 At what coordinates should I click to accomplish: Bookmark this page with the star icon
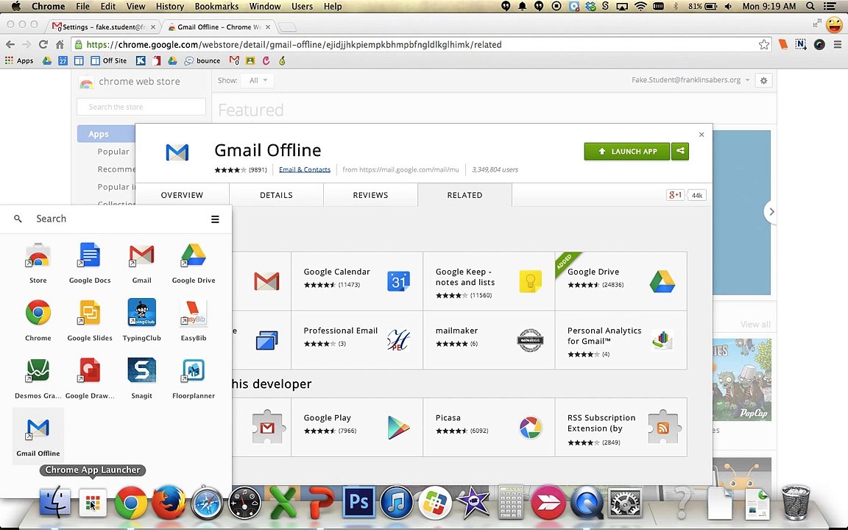[763, 45]
